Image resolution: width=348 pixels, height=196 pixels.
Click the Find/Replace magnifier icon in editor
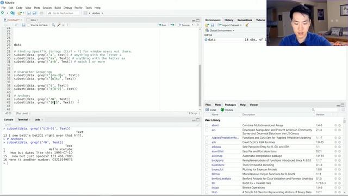point(53,25)
